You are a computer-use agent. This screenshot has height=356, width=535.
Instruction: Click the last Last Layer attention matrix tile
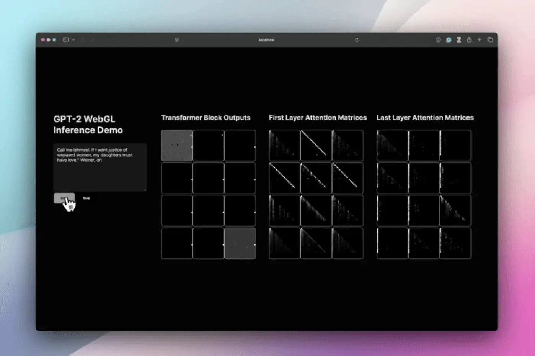coord(455,243)
